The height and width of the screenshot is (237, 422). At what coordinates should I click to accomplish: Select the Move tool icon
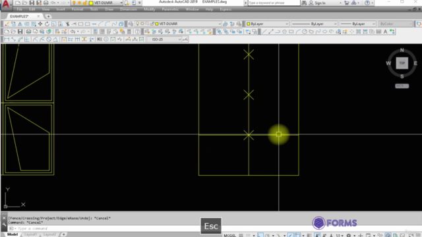coord(40,24)
